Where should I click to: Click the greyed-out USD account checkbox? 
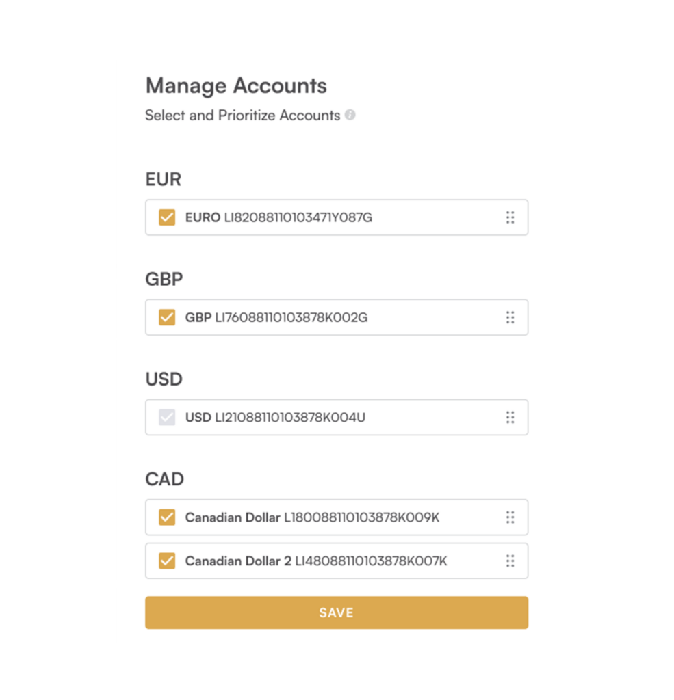[x=167, y=418]
